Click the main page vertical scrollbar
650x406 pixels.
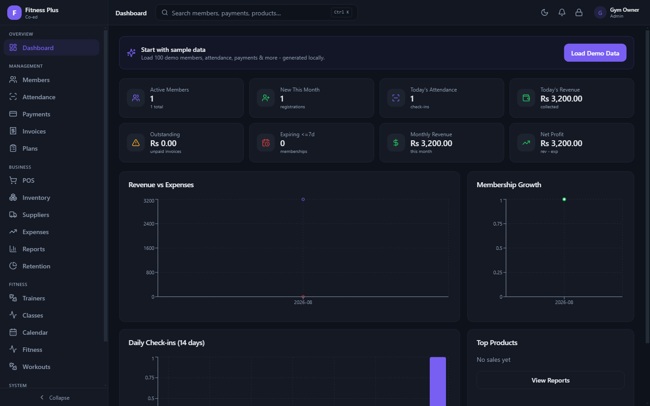point(647,187)
